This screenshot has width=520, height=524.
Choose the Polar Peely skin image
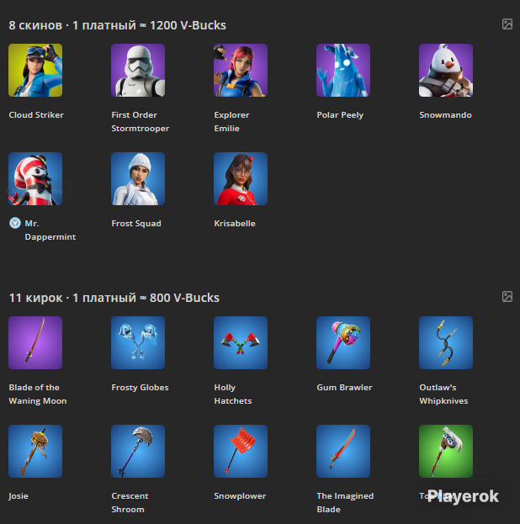click(343, 70)
